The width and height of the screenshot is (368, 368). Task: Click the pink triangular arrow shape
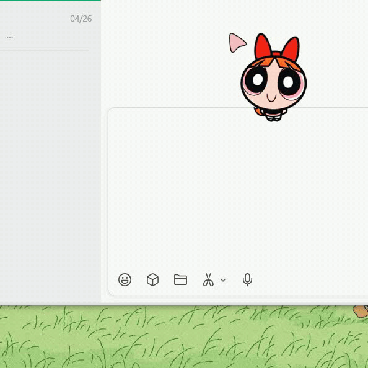(237, 43)
